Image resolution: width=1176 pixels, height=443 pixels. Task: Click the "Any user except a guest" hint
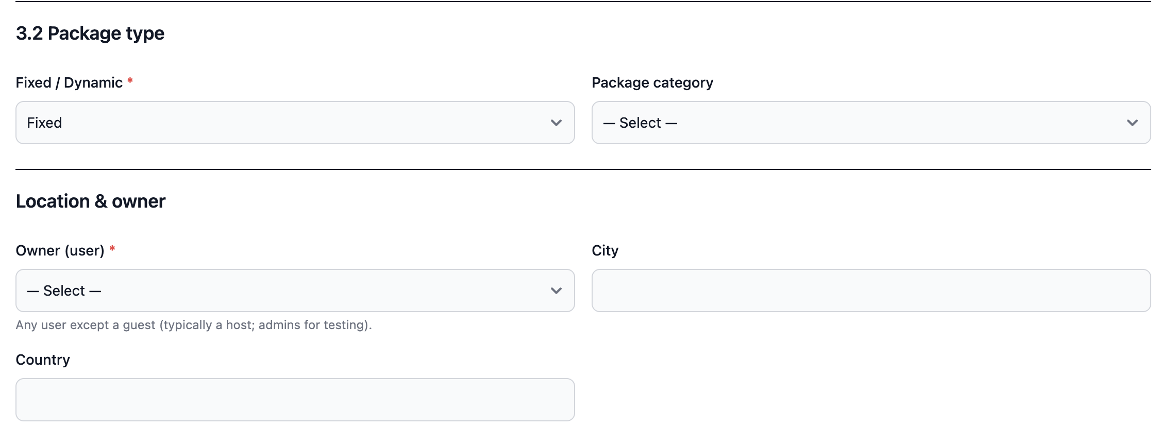(193, 325)
